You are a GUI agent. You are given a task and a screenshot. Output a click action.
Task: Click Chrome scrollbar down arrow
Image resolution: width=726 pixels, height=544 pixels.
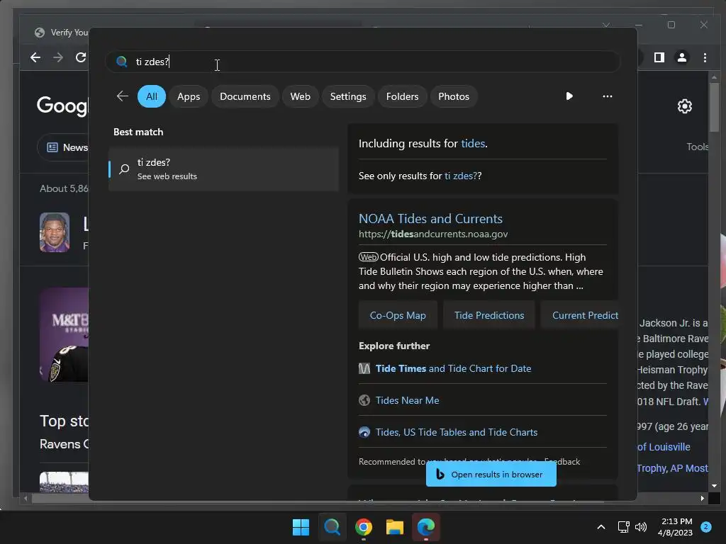point(714,486)
